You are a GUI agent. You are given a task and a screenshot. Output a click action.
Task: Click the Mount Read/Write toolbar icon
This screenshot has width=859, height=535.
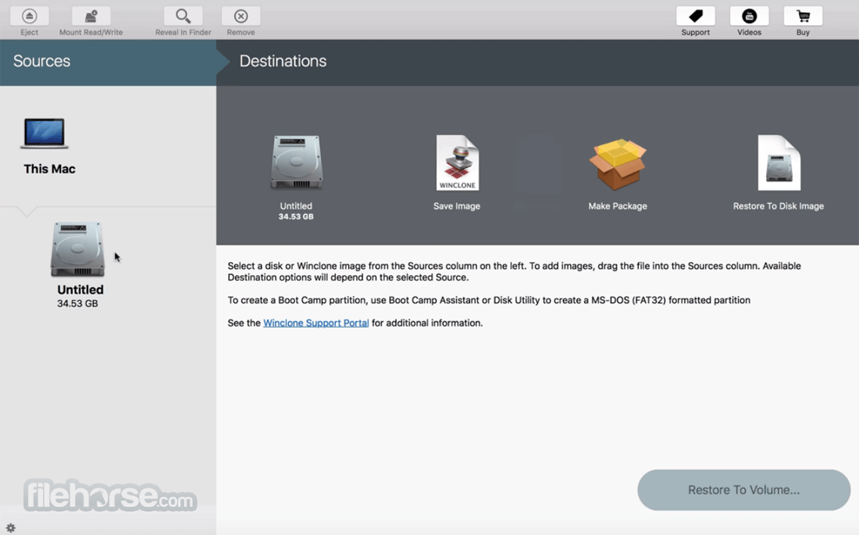tap(91, 16)
